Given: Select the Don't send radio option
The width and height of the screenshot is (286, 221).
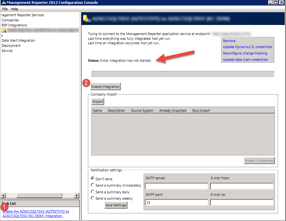Looking at the screenshot, I should (x=93, y=179).
